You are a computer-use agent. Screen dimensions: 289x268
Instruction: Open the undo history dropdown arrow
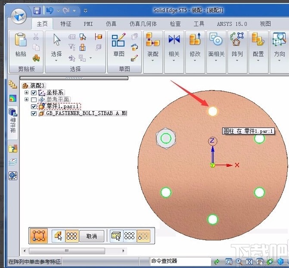point(58,11)
